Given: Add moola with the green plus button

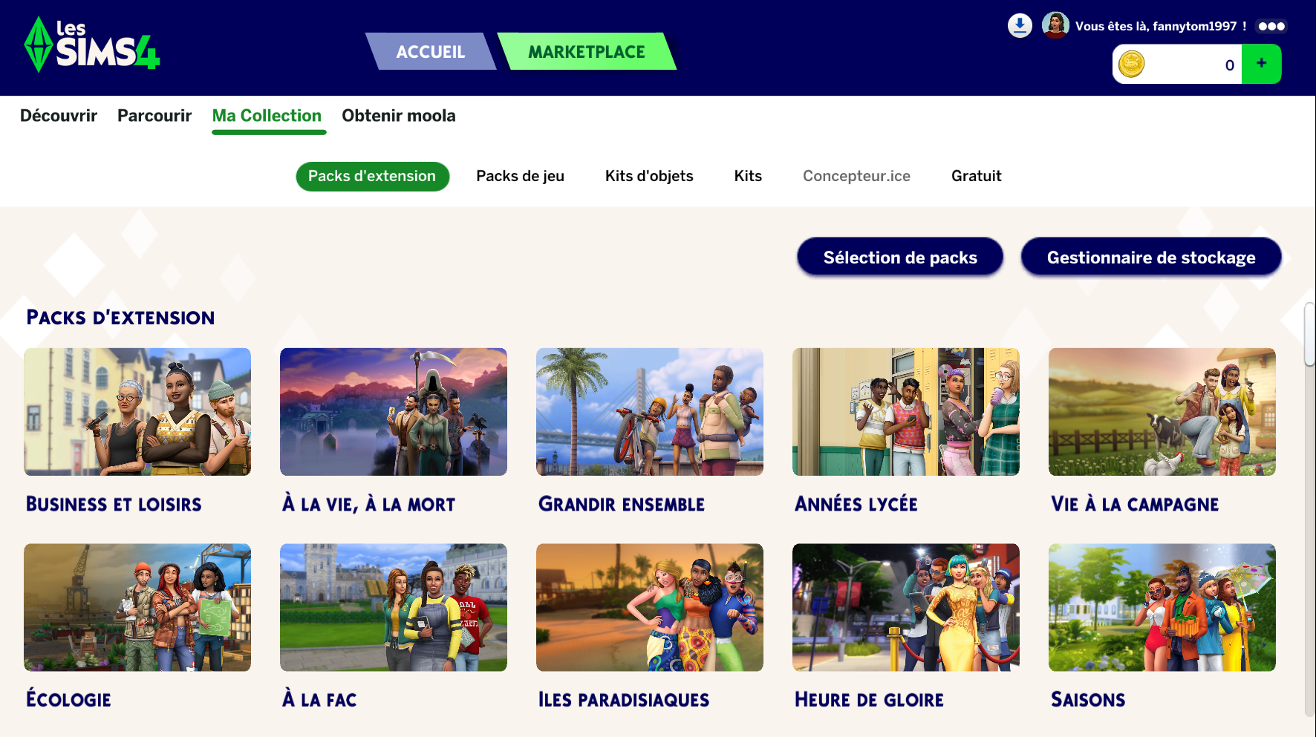Looking at the screenshot, I should (1261, 64).
